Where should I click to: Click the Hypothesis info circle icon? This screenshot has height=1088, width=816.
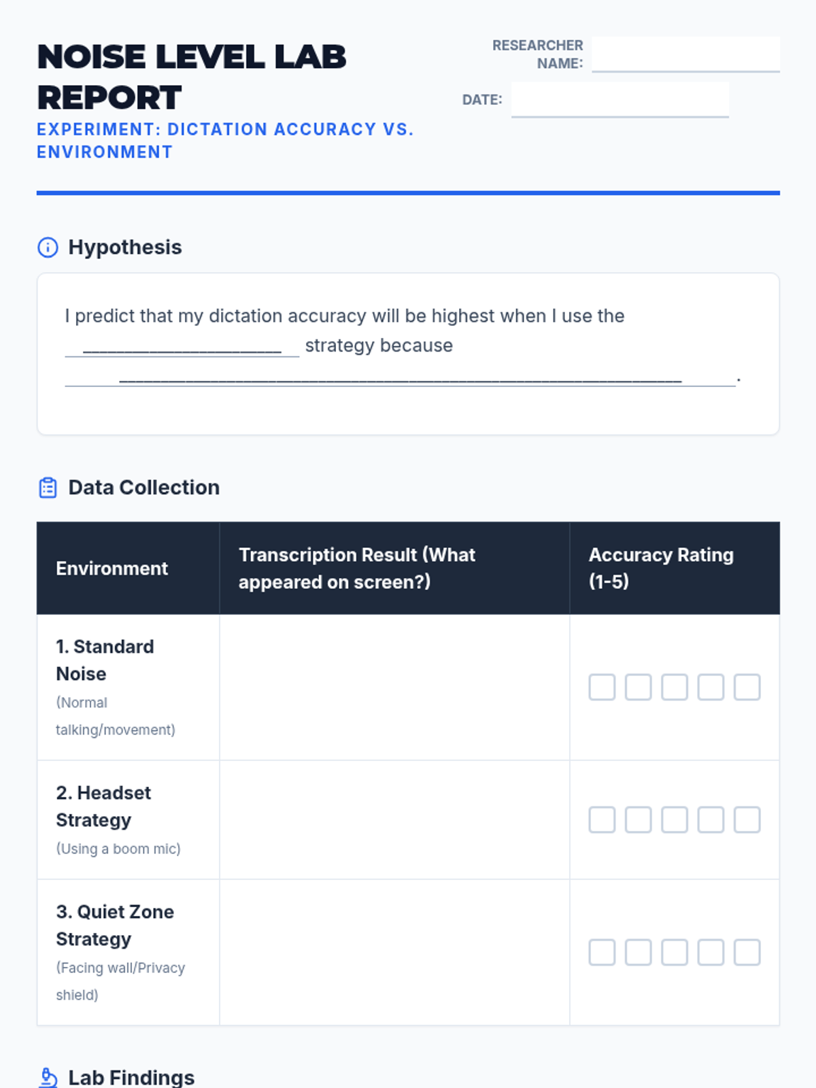point(48,248)
